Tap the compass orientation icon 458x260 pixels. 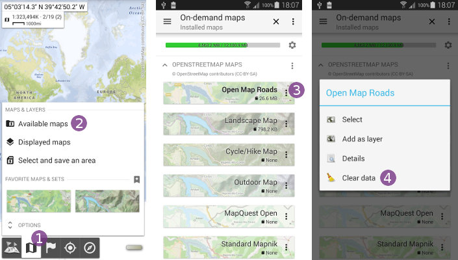click(x=90, y=248)
